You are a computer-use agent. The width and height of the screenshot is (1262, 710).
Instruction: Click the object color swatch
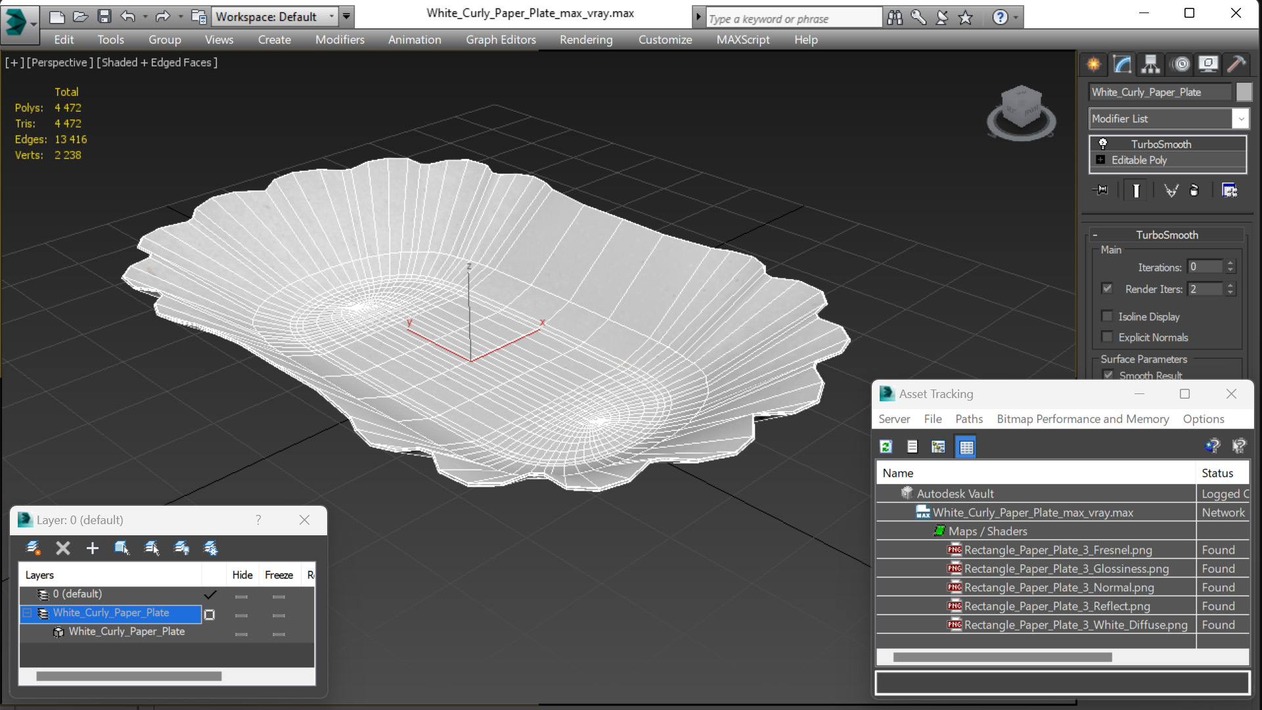[1244, 92]
